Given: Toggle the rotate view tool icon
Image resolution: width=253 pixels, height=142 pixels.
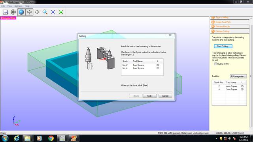Looking at the screenshot, I should pyautogui.click(x=29, y=12).
